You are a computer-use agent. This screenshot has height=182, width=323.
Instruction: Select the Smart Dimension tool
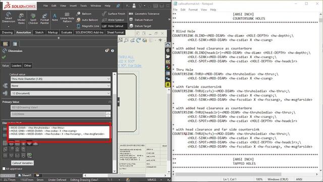pyautogui.click(x=9, y=18)
